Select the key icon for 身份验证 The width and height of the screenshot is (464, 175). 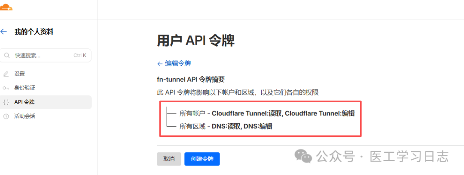click(x=6, y=88)
